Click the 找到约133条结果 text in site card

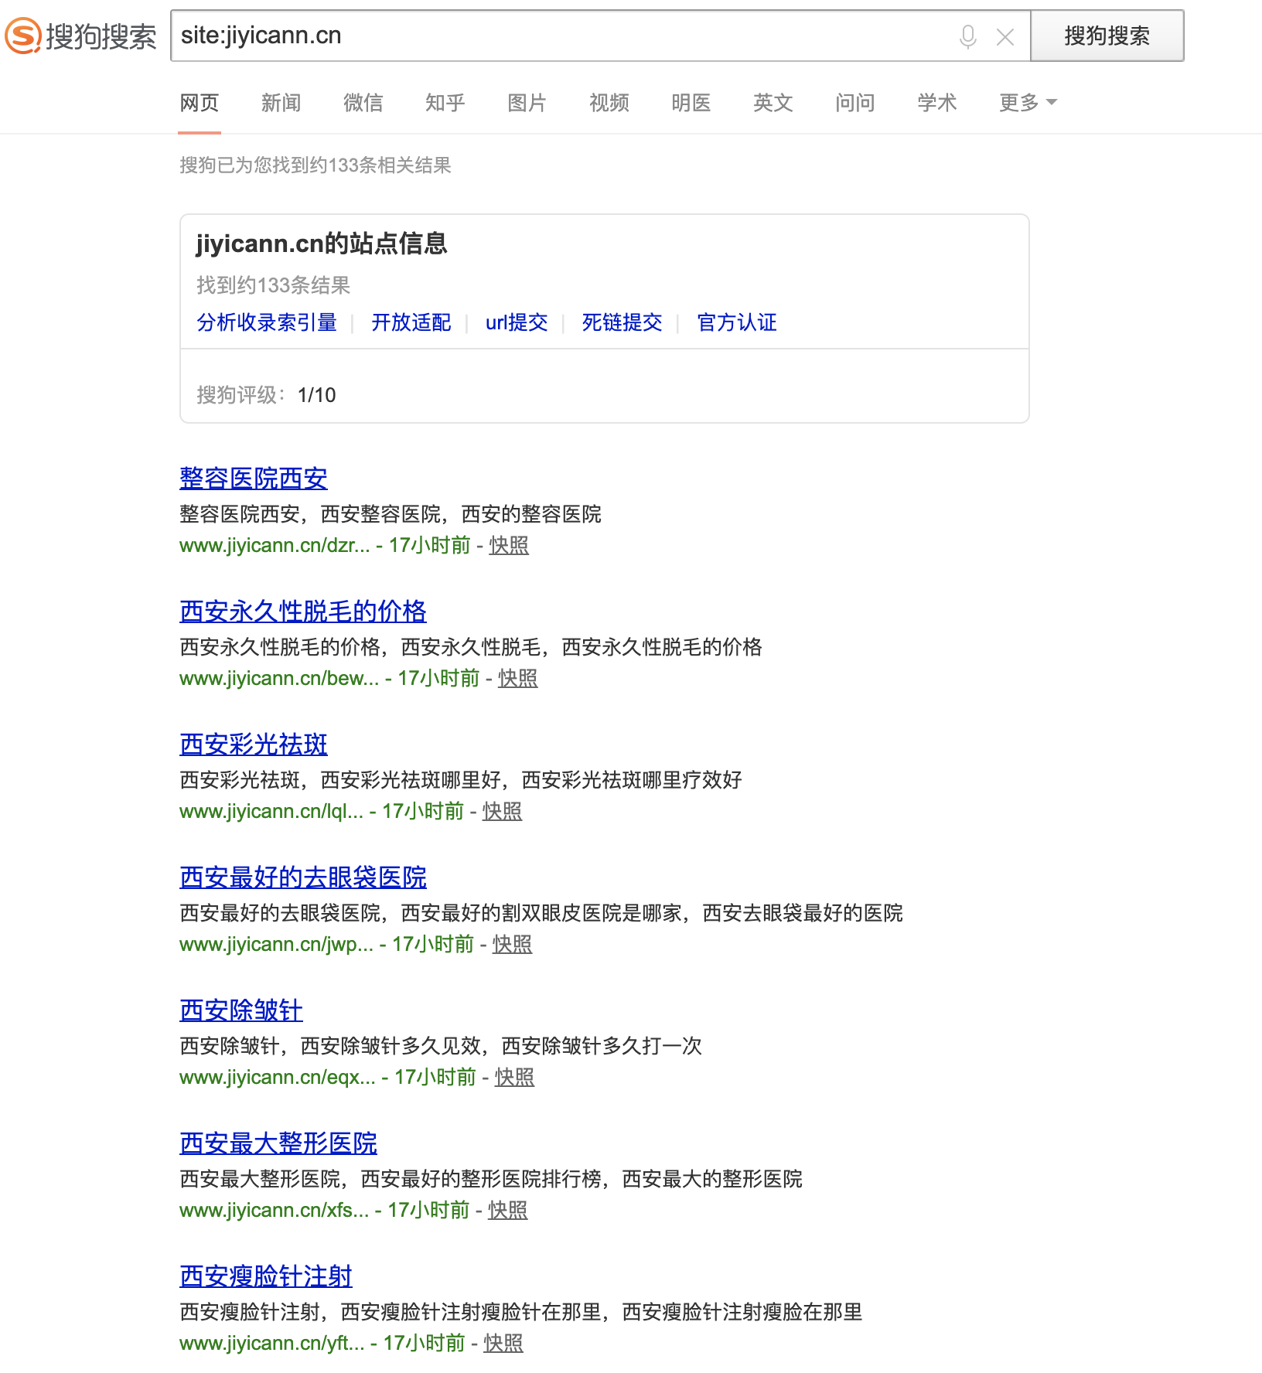click(x=274, y=285)
